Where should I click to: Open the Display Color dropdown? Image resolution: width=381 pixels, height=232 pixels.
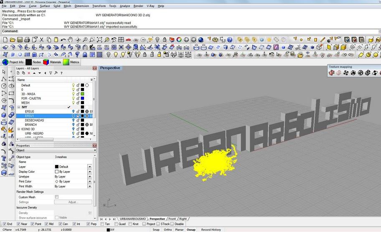pyautogui.click(x=90, y=172)
